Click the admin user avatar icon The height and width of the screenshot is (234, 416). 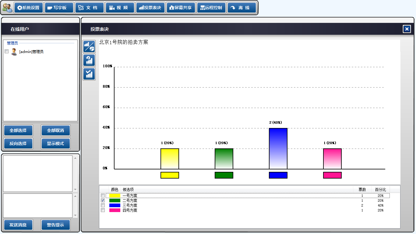[x=14, y=52]
